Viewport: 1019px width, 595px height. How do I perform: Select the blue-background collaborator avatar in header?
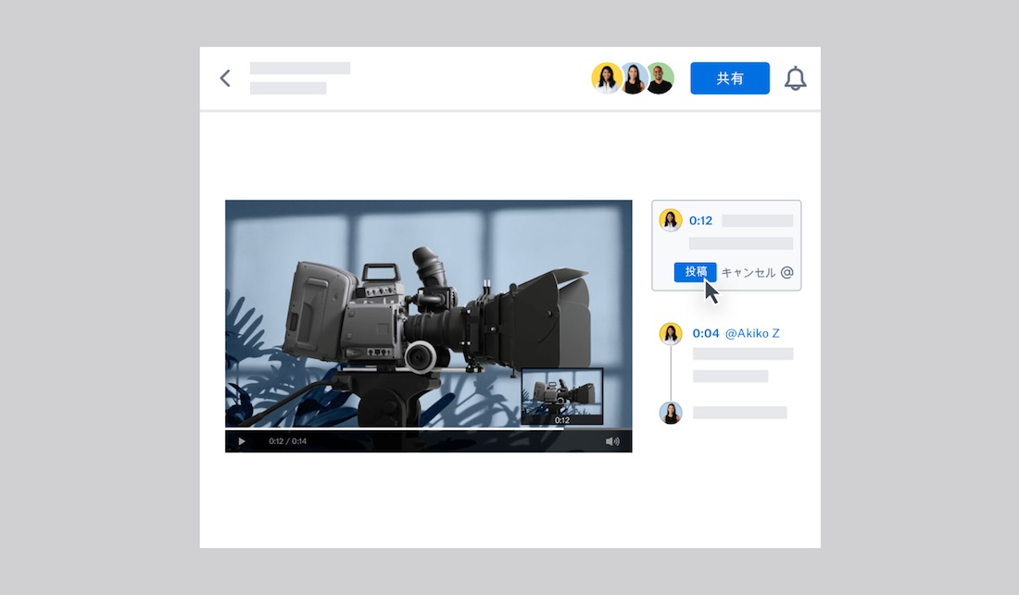633,79
